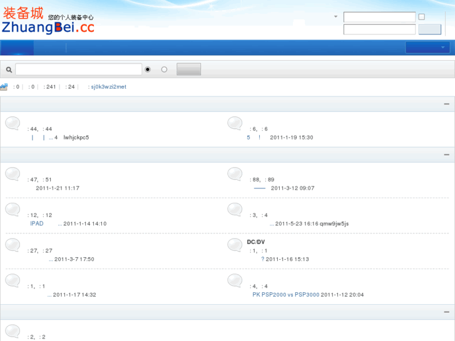Click in the forum search input field
This screenshot has height=341, width=455.
tap(79, 69)
